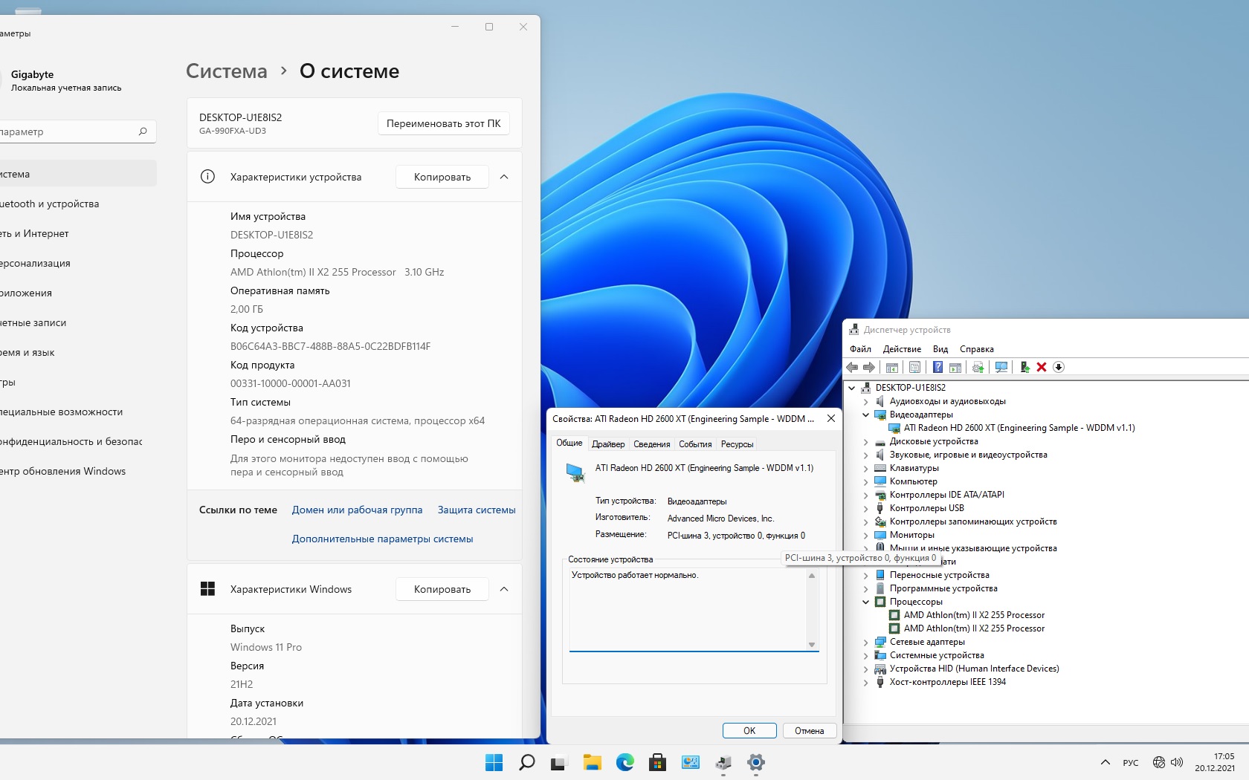Click Копировать for device characteristics
This screenshot has width=1249, height=780.
[x=442, y=177]
